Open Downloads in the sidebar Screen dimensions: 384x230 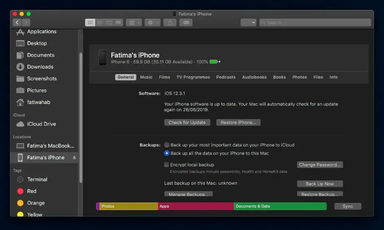click(x=44, y=67)
